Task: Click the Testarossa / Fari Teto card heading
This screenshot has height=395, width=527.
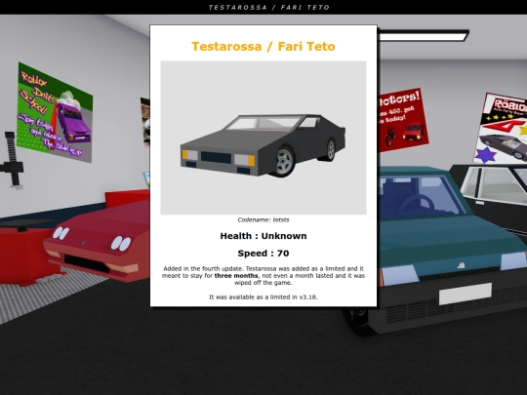Action: tap(263, 47)
